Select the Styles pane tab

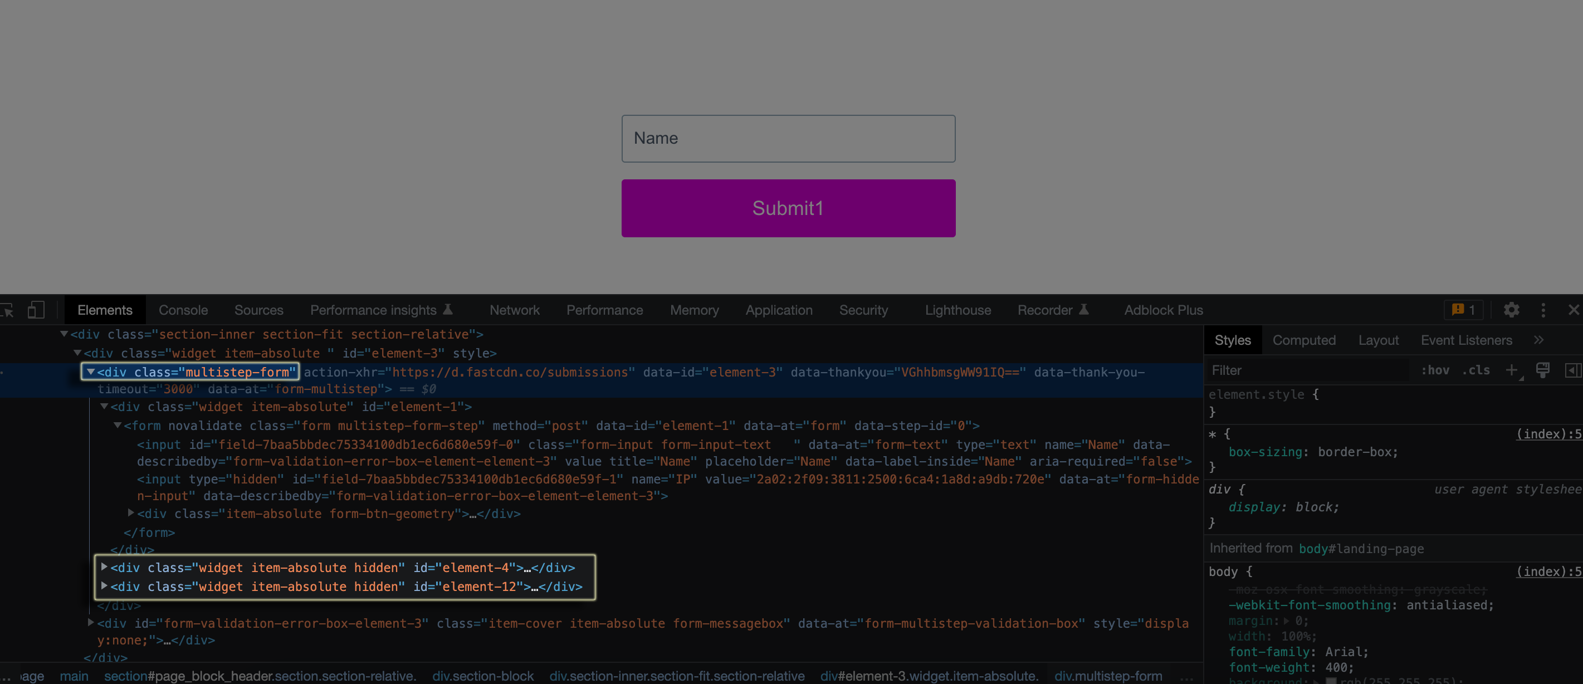pos(1233,340)
